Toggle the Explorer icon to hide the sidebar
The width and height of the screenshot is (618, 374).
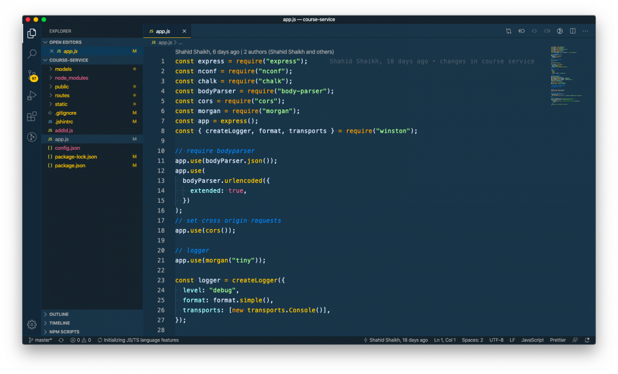point(32,33)
